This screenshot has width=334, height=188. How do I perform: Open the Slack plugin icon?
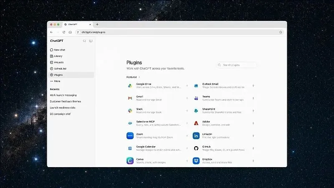(130, 111)
